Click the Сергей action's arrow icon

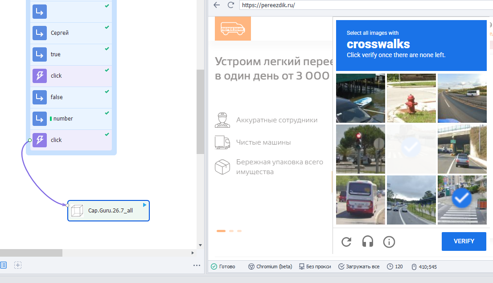[x=40, y=33]
